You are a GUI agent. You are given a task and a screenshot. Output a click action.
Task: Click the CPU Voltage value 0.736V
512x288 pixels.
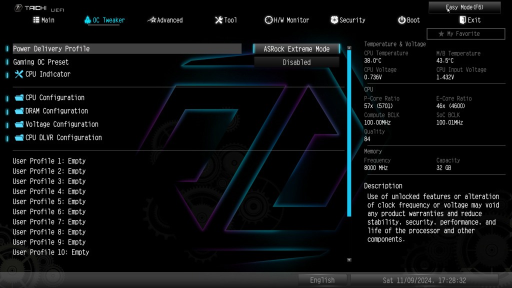point(373,77)
